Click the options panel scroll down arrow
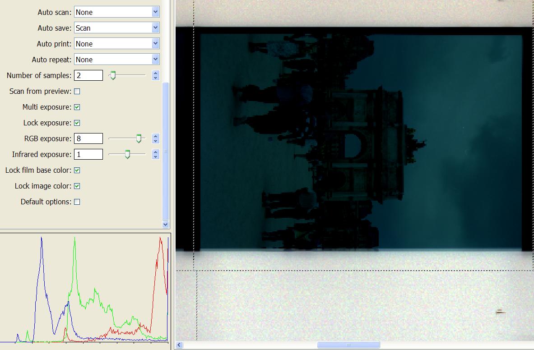Viewport: 534px width, 350px height. pos(166,224)
